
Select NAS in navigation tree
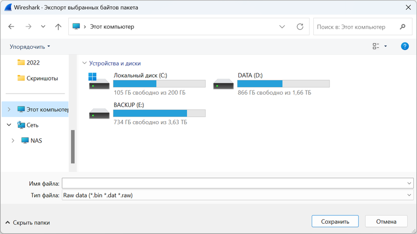(32, 140)
